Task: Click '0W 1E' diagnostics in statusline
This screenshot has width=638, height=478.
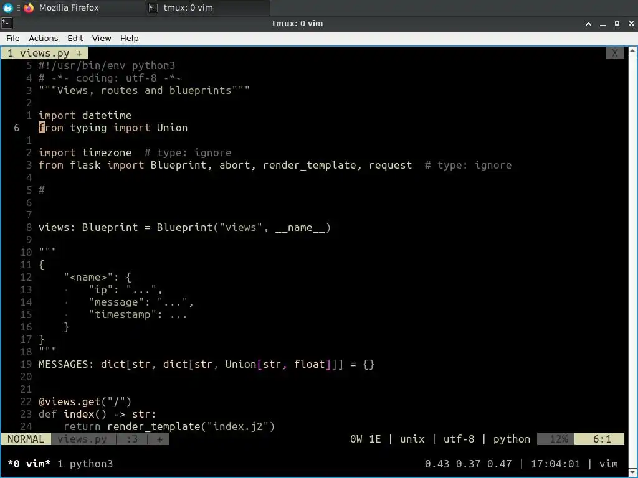Action: [x=365, y=439]
